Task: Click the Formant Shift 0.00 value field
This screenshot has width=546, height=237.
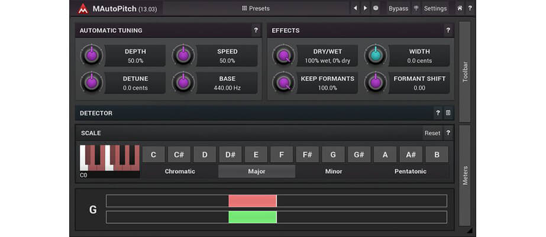Action: 419,83
